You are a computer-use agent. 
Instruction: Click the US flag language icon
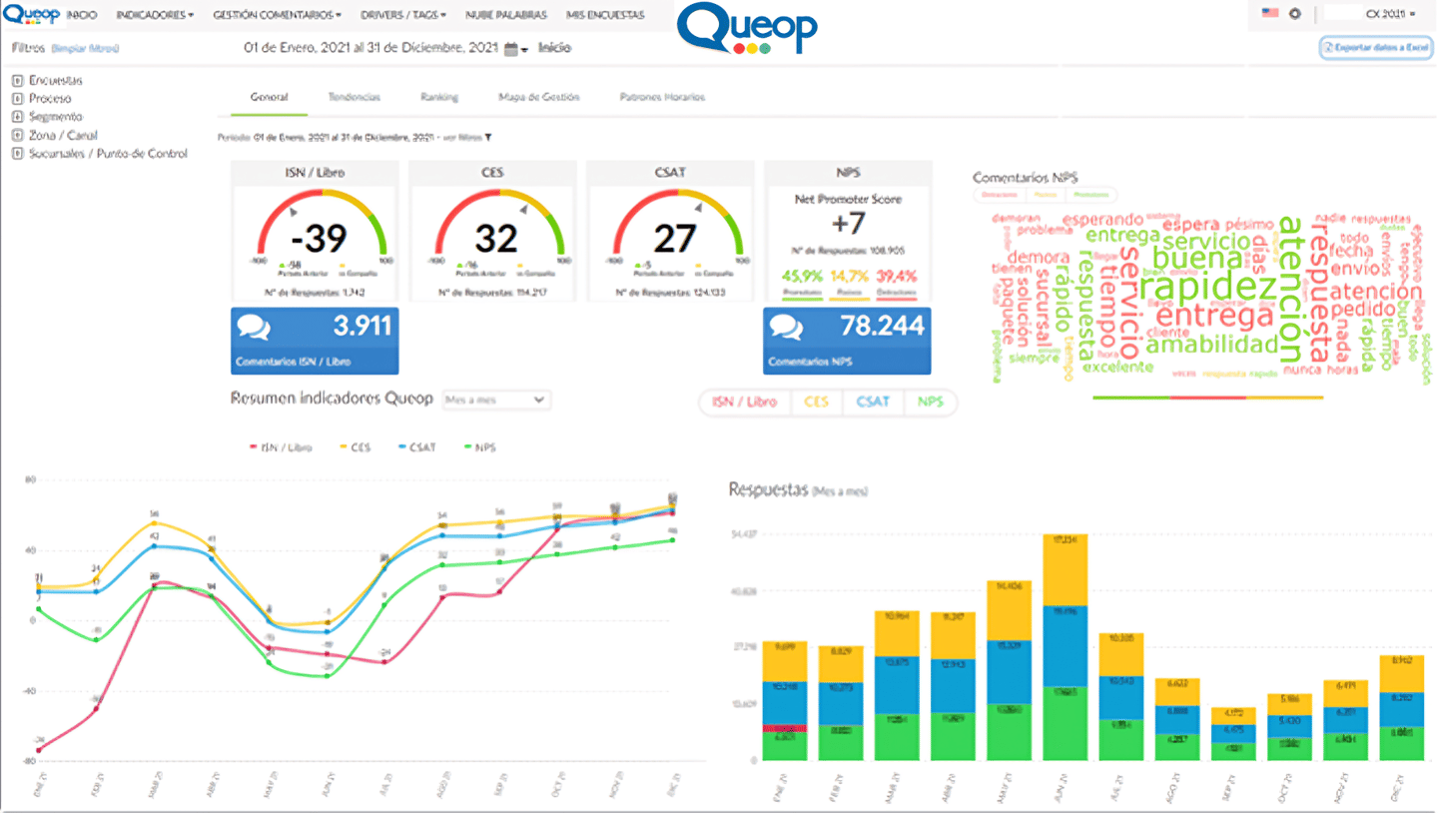pyautogui.click(x=1270, y=14)
